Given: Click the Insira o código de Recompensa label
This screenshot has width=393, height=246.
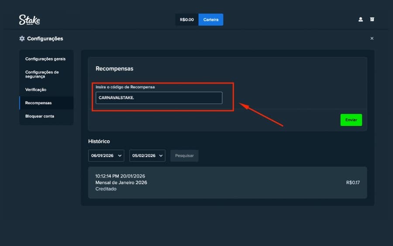Looking at the screenshot, I should (125, 87).
